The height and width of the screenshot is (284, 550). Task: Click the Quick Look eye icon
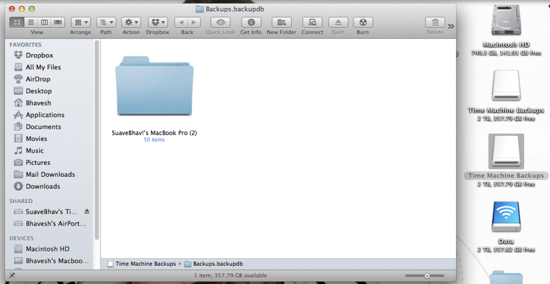pyautogui.click(x=221, y=23)
